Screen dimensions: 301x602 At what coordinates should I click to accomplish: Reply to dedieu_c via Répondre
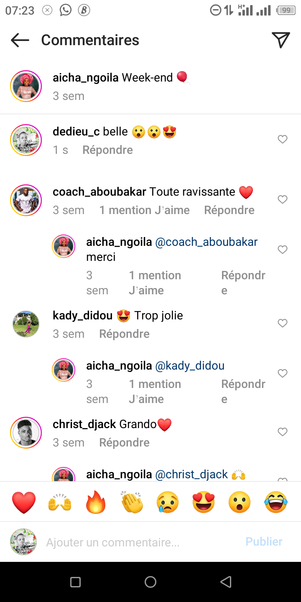107,150
